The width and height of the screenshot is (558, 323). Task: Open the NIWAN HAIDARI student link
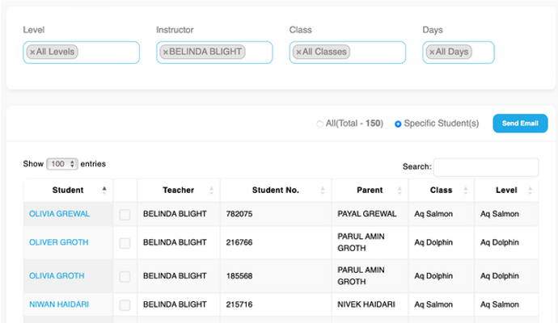[x=59, y=304]
